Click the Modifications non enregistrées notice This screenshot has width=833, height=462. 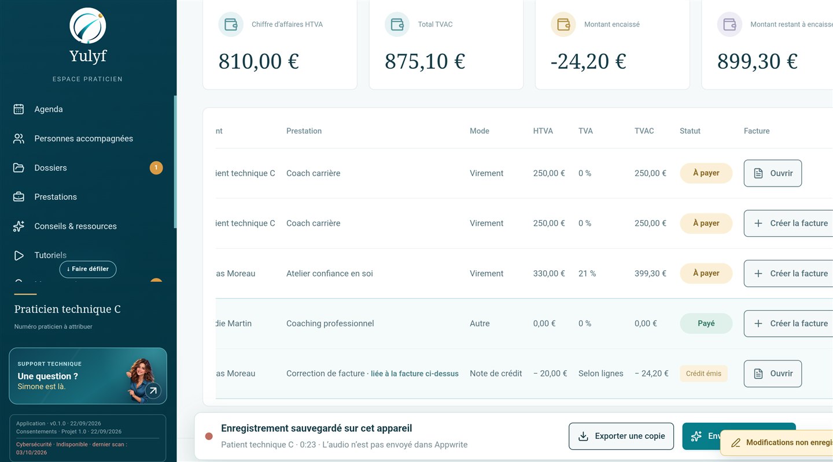pyautogui.click(x=777, y=443)
